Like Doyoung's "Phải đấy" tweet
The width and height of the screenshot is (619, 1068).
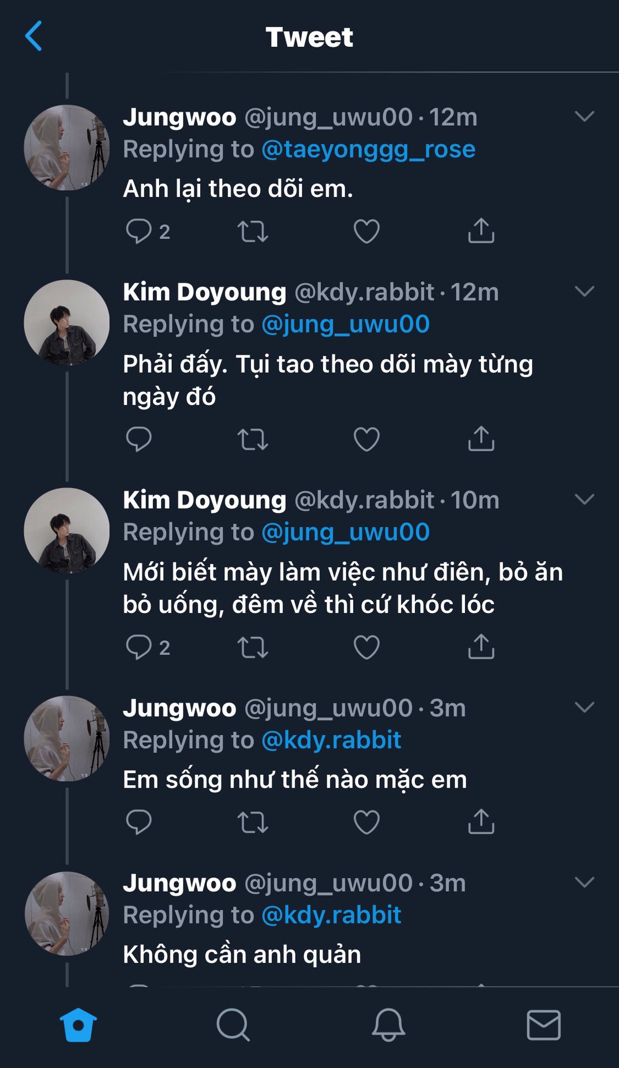(367, 439)
